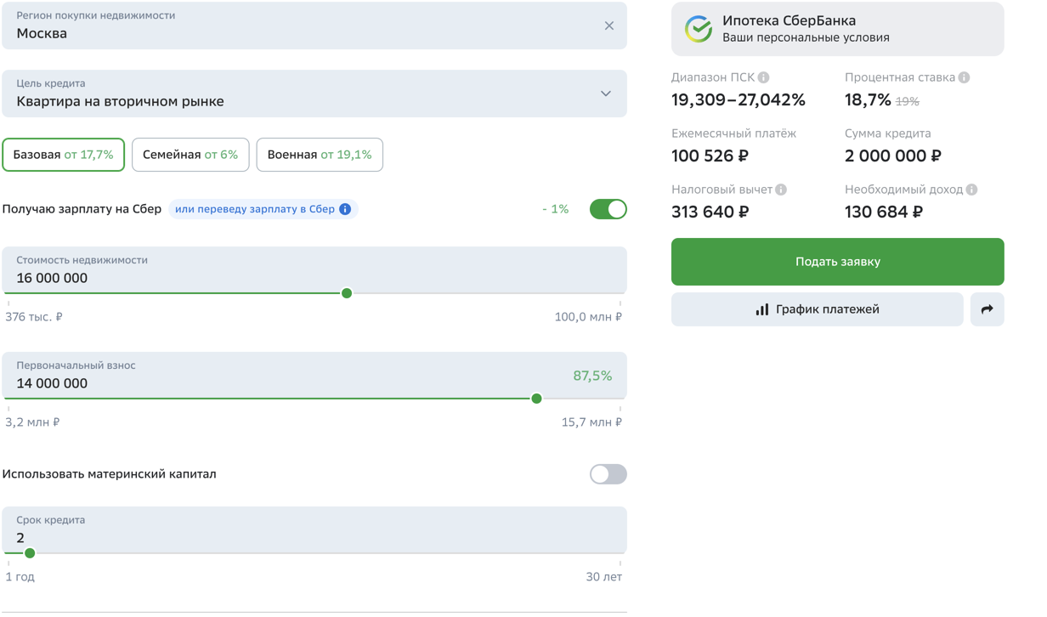Click info icon in salary transfer badge
Image resolution: width=1047 pixels, height=617 pixels.
(x=345, y=209)
